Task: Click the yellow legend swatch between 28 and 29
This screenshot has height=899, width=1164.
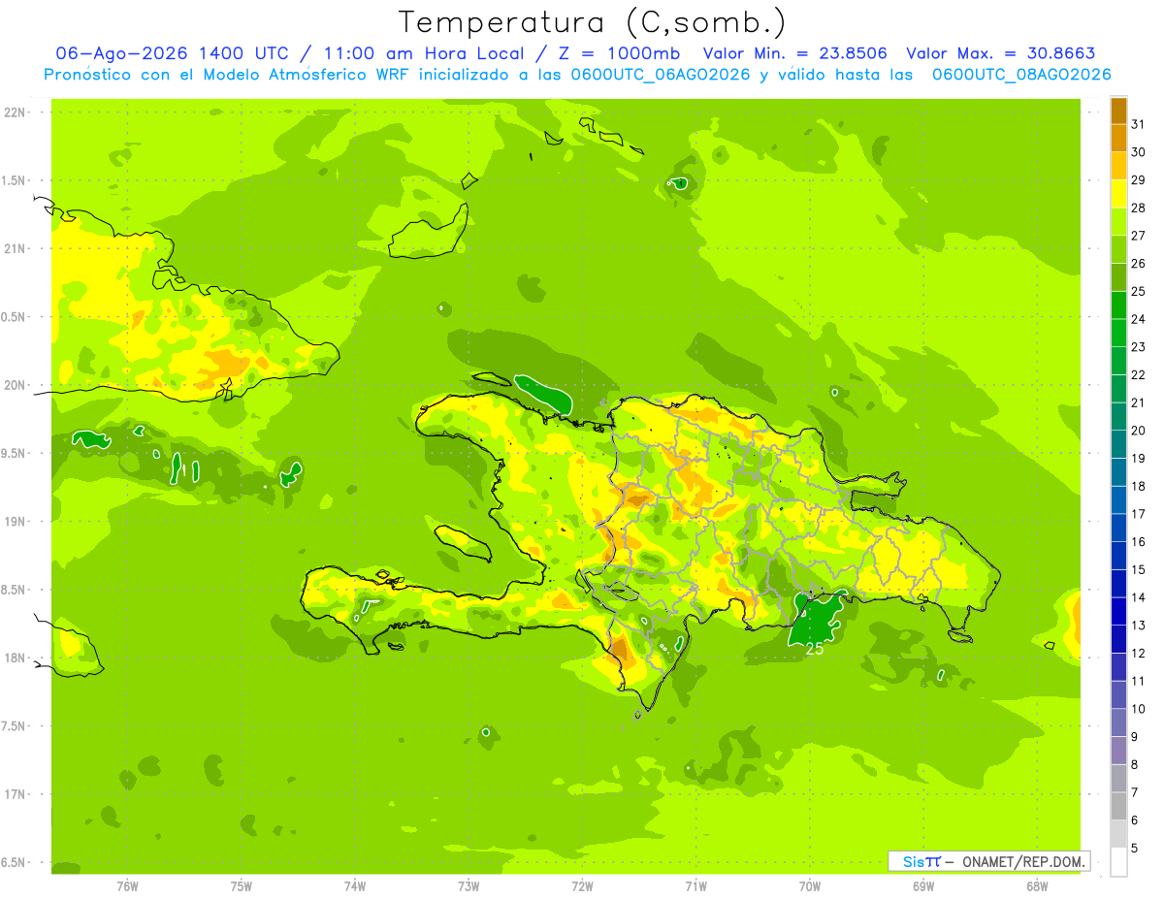Action: (x=1118, y=194)
